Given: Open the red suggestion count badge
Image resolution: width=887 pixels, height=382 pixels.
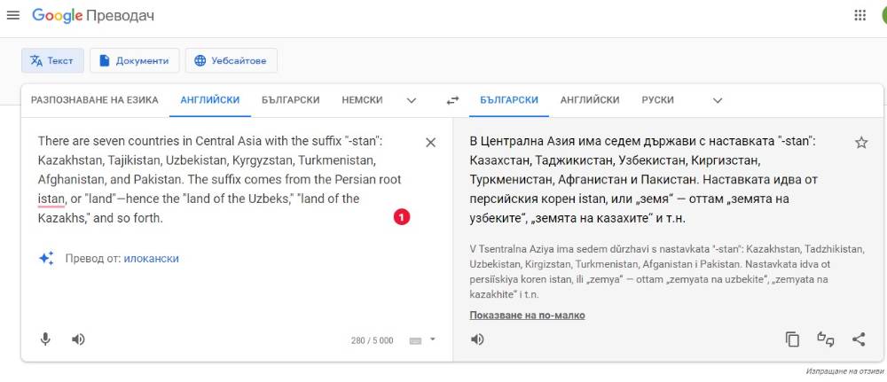Looking at the screenshot, I should [402, 217].
